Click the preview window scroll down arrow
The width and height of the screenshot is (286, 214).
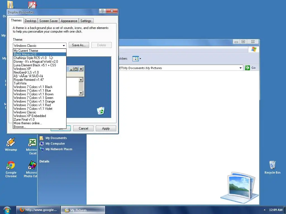click(81, 93)
